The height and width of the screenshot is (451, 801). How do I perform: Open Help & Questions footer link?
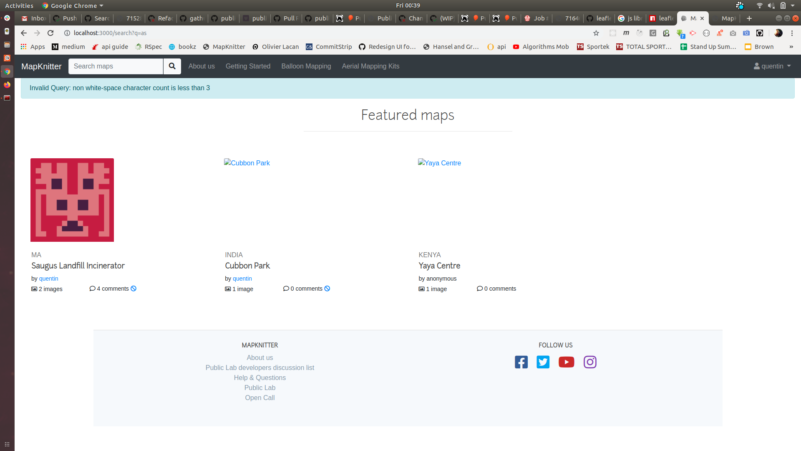tap(259, 378)
